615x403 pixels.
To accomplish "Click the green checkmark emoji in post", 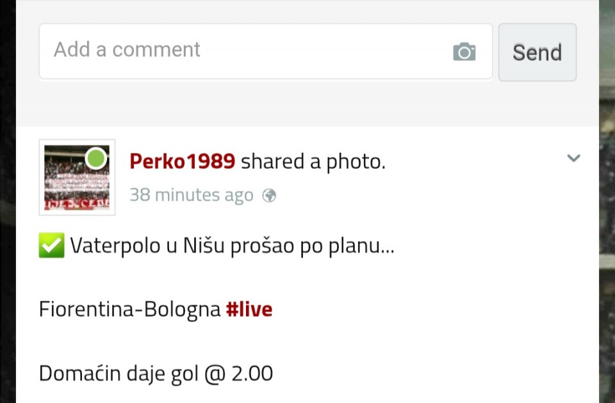I will 51,246.
